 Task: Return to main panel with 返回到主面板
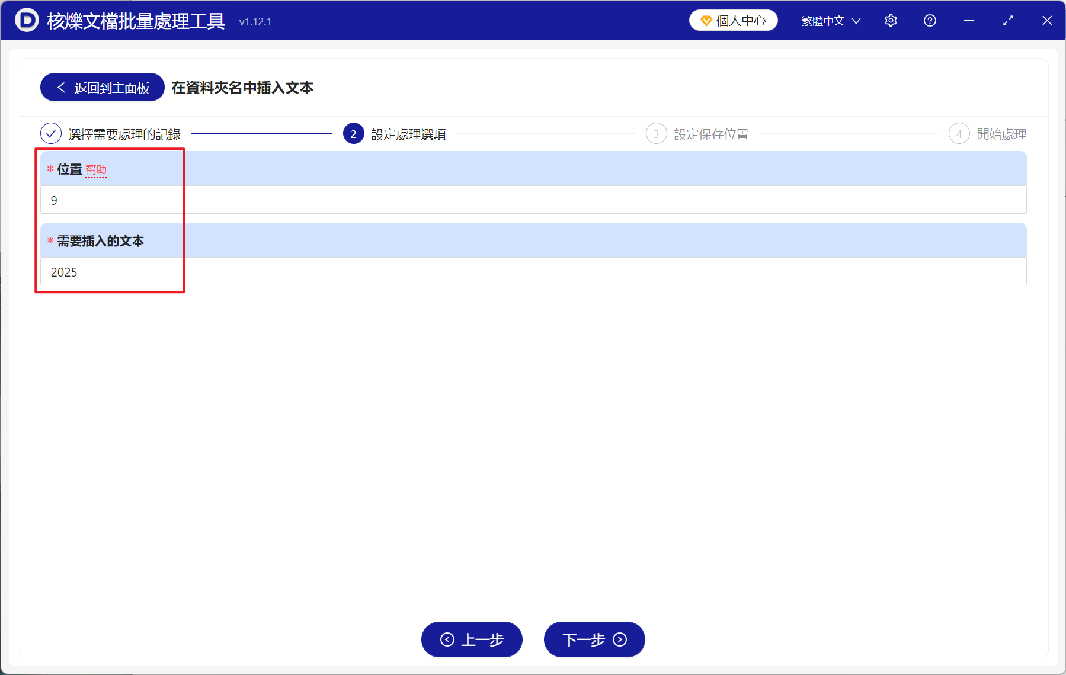(x=101, y=86)
